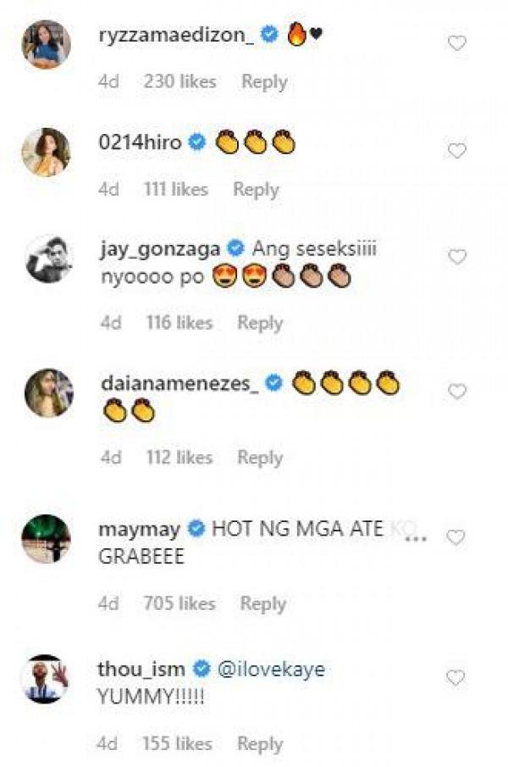This screenshot has width=508, height=767.
Task: View 0214hiro's avatar photo
Action: coord(46,153)
